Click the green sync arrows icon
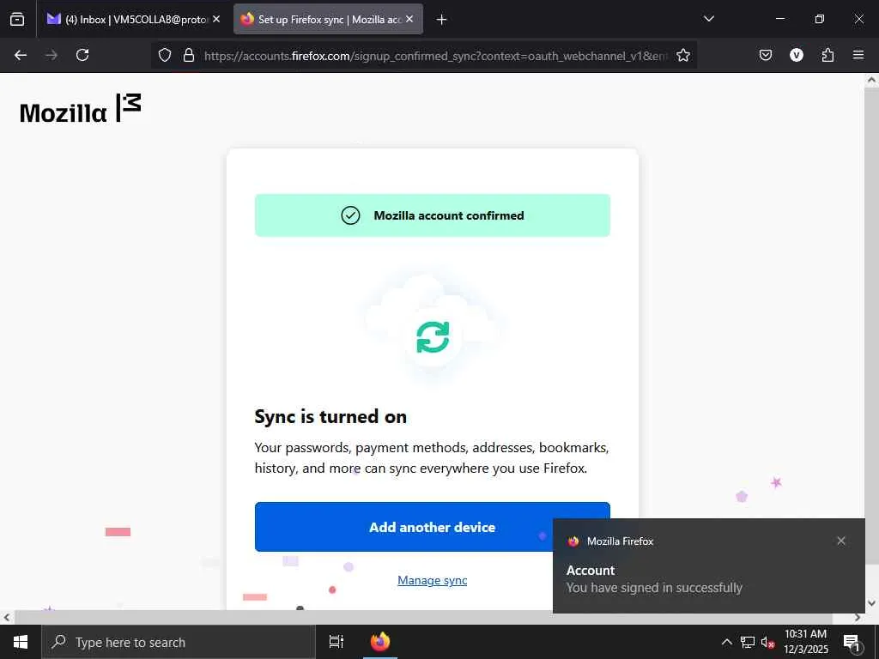The height and width of the screenshot is (659, 879). coord(433,336)
